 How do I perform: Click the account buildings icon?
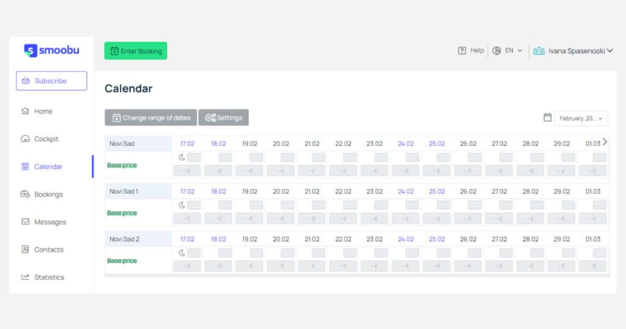(x=539, y=51)
